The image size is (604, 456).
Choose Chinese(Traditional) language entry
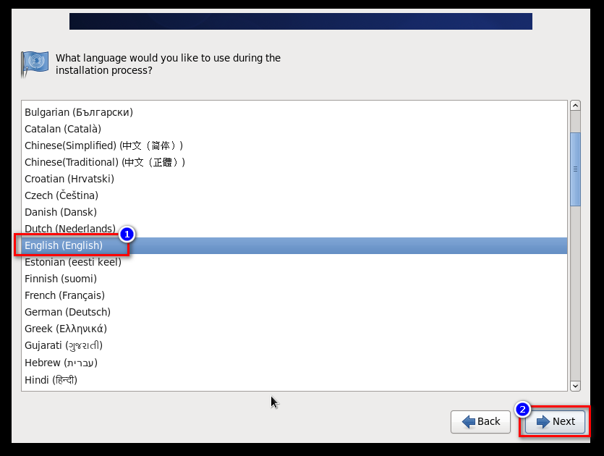[x=294, y=162]
